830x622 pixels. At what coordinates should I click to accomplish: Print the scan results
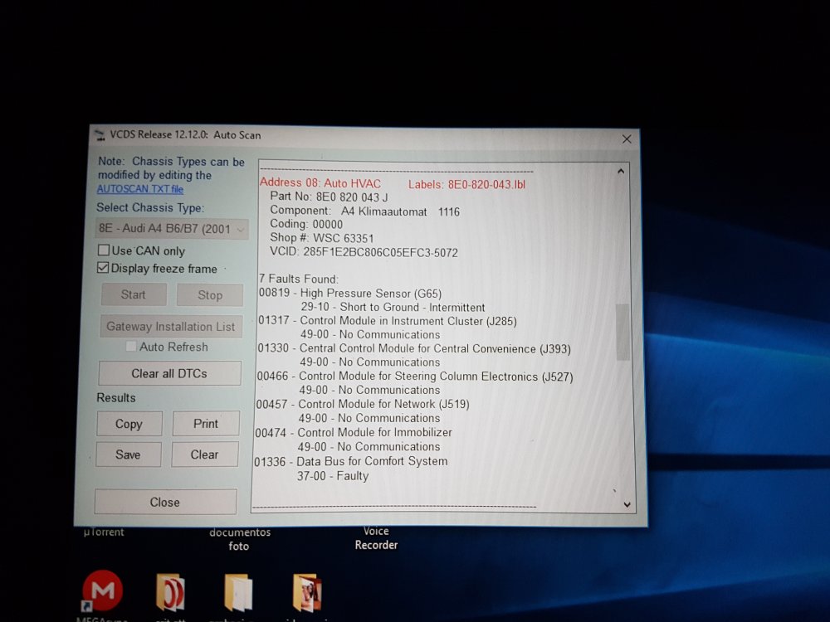point(205,423)
